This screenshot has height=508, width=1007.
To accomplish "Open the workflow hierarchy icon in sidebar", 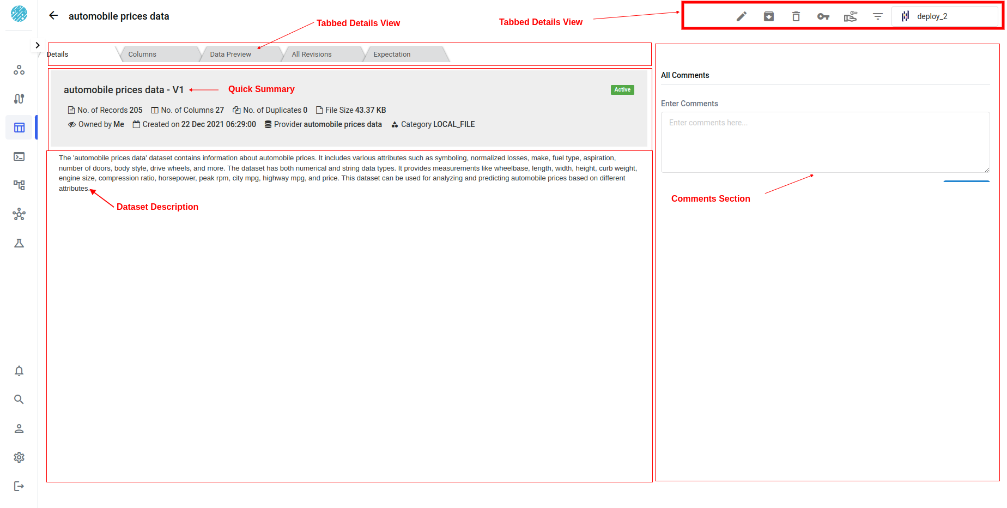I will (x=19, y=185).
